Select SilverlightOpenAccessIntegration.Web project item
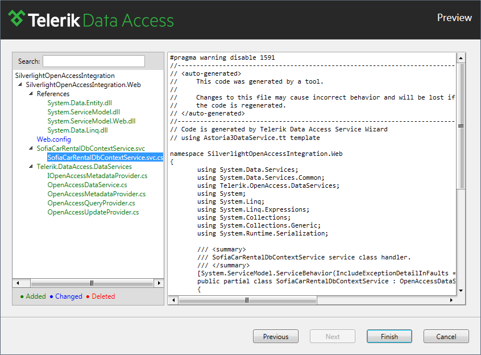This screenshot has width=481, height=355. pos(83,85)
